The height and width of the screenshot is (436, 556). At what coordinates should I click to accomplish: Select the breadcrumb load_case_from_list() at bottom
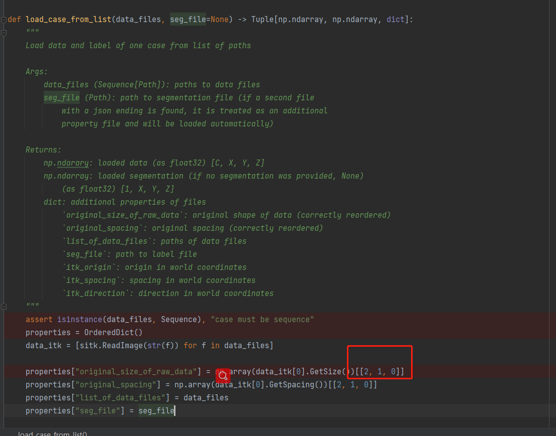click(x=52, y=433)
